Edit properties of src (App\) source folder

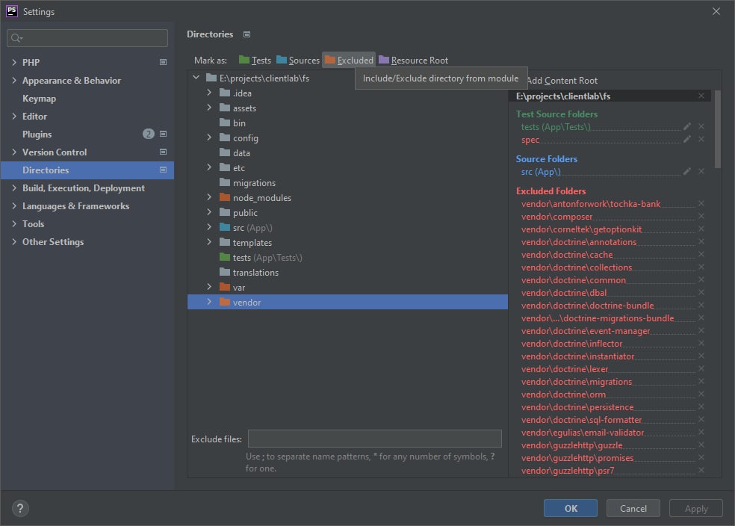tap(687, 172)
